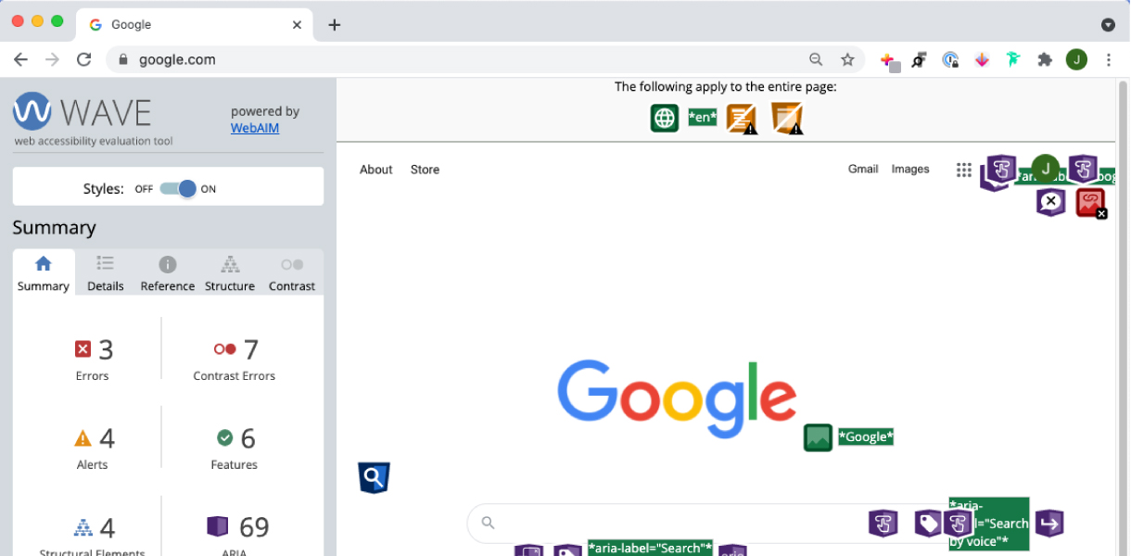Click the orange alert icon beside *en*
The image size is (1131, 556).
pyautogui.click(x=742, y=119)
